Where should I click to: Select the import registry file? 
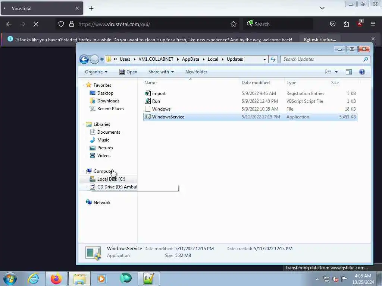point(250,93)
